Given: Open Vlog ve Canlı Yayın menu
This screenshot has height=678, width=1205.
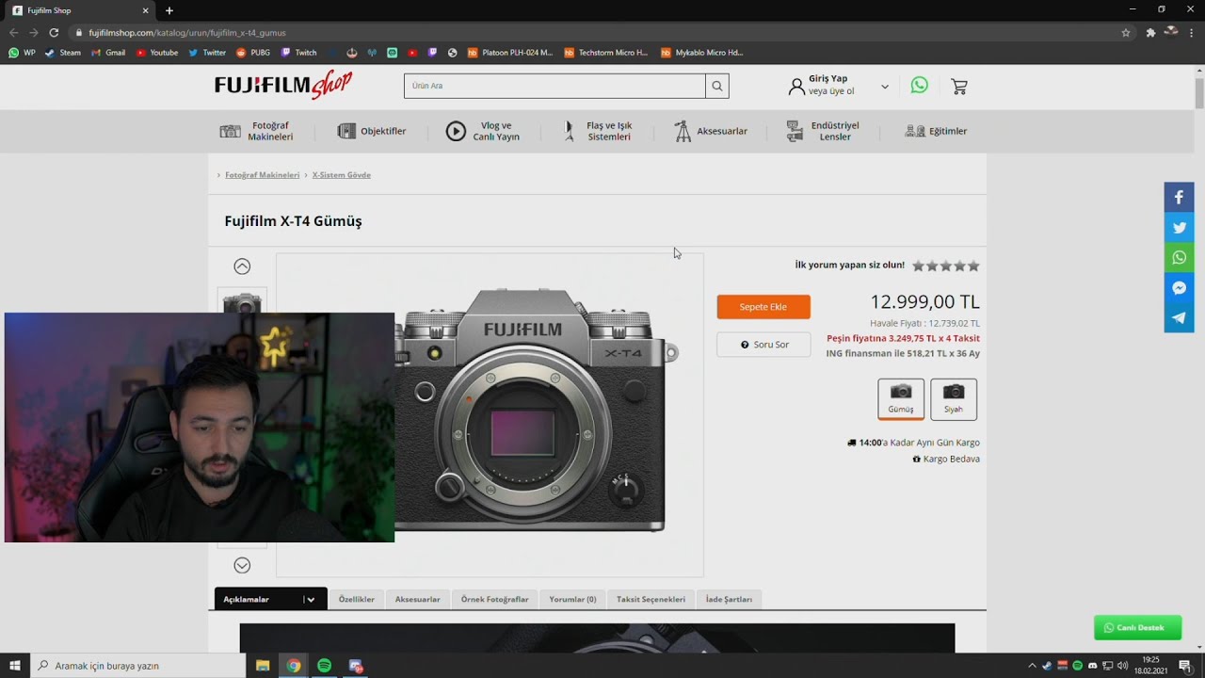Looking at the screenshot, I should [483, 131].
